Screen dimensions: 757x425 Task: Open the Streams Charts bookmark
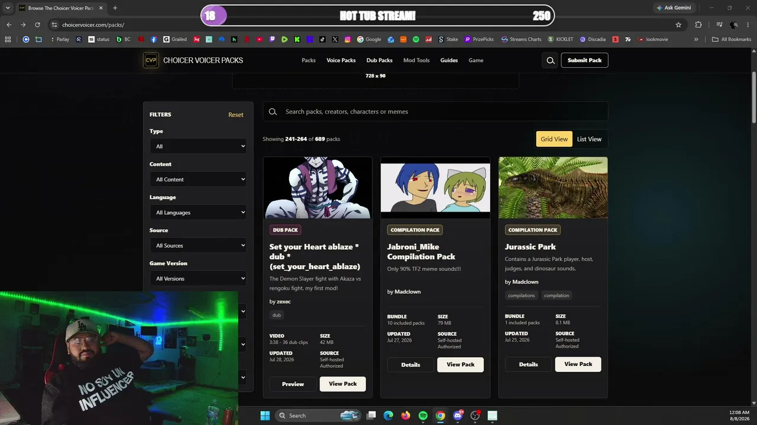tap(521, 40)
